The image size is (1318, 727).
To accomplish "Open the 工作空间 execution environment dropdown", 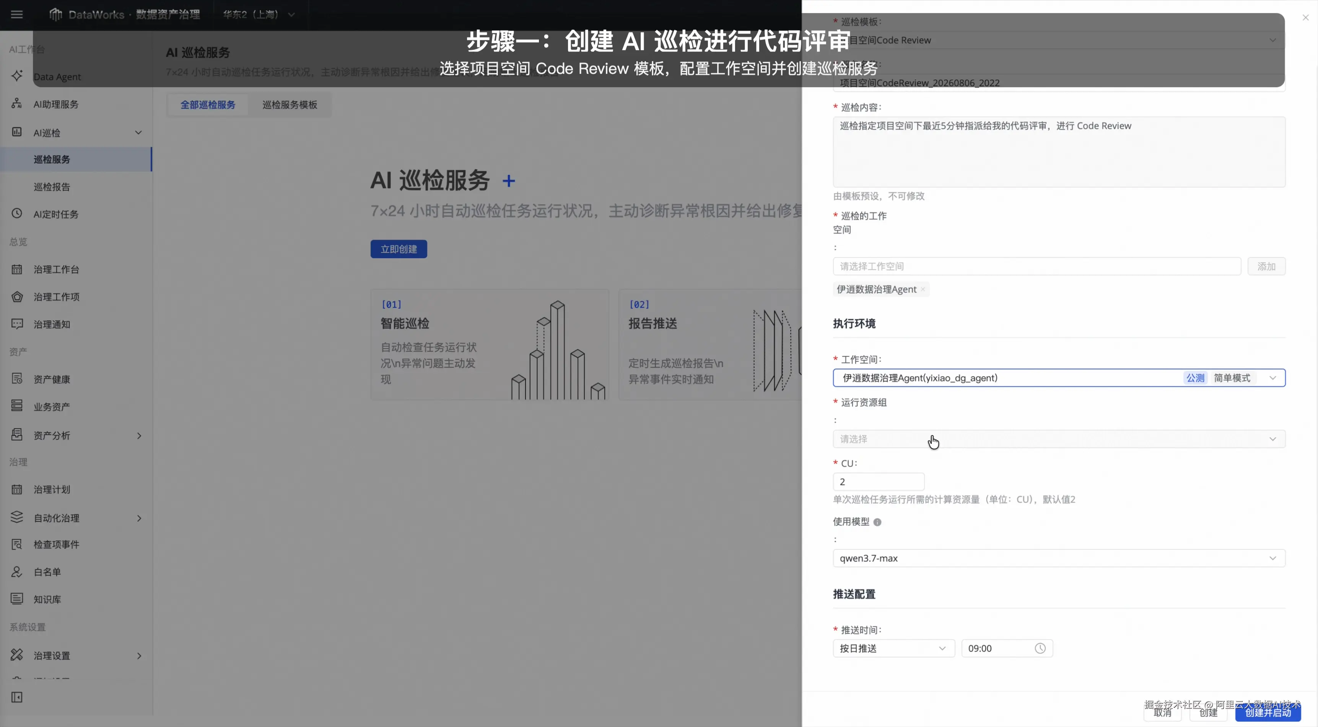I will pos(1059,378).
